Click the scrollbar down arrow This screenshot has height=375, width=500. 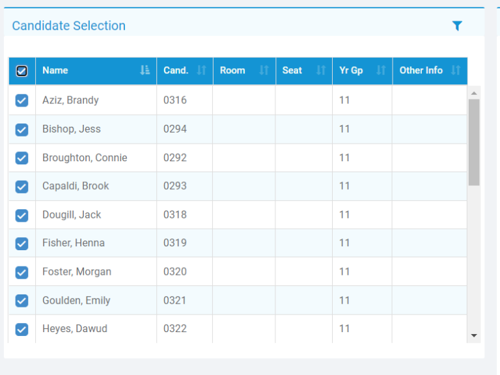pyautogui.click(x=474, y=335)
